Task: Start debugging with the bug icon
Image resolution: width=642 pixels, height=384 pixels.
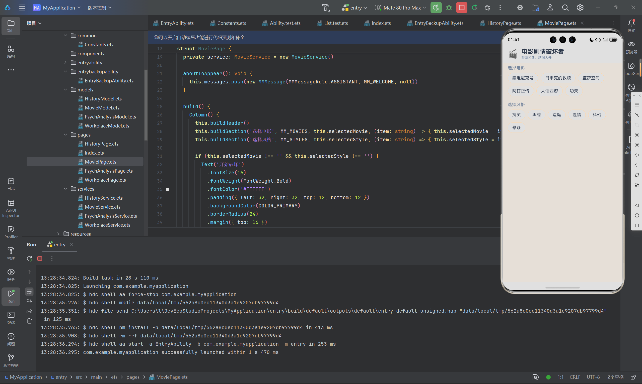Action: tap(449, 8)
